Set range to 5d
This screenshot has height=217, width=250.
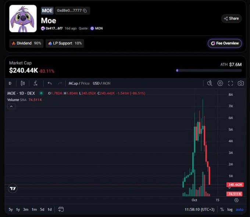click(x=42, y=210)
